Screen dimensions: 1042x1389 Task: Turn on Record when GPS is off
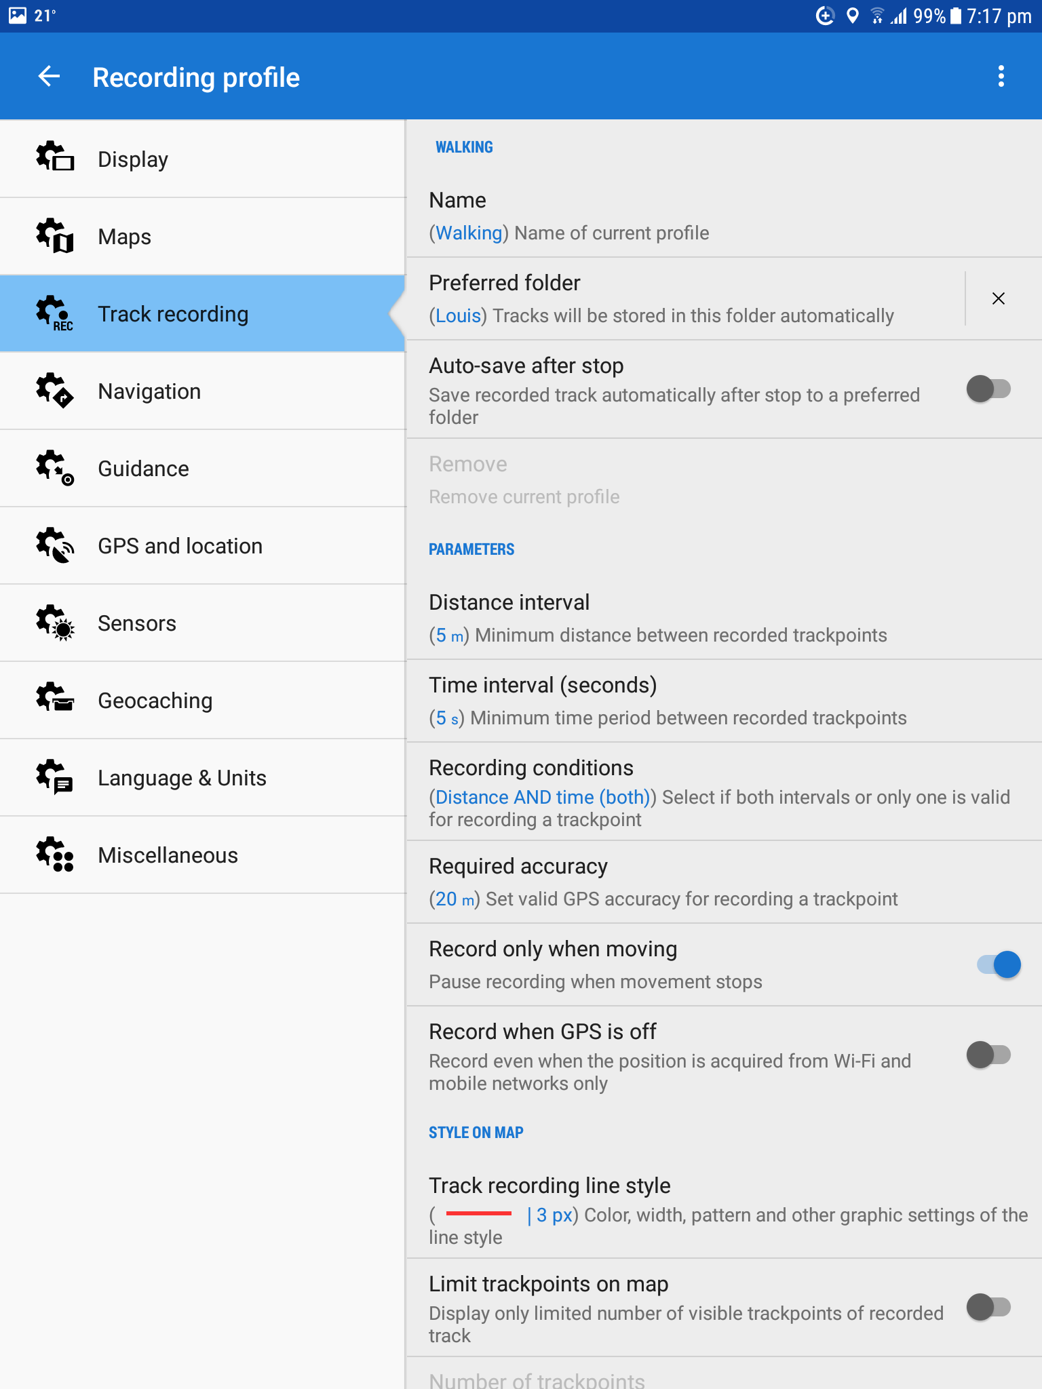989,1055
